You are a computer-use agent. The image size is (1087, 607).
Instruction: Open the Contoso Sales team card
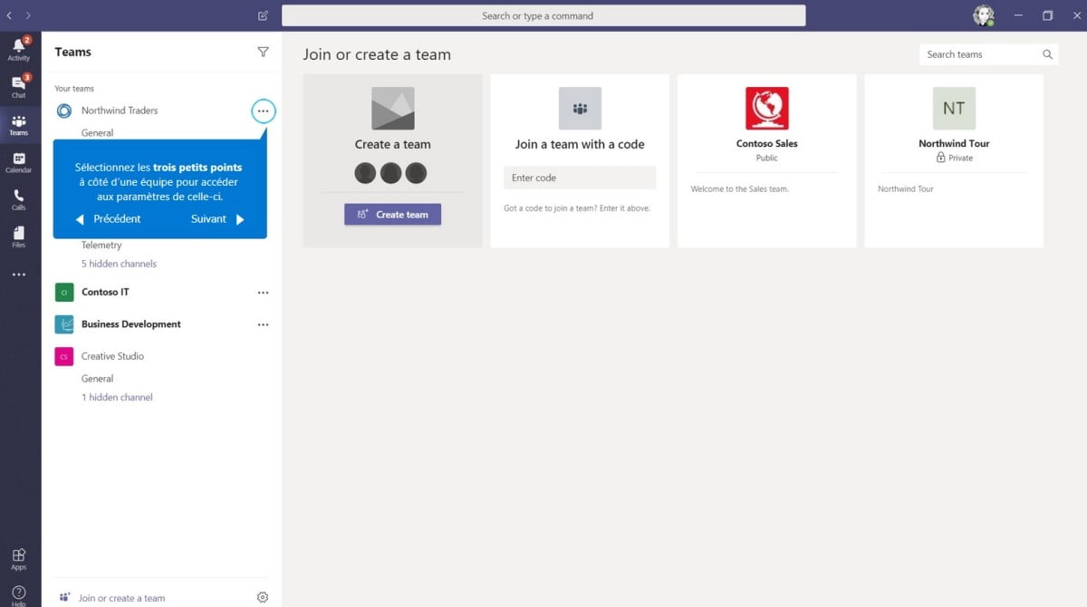tap(766, 160)
